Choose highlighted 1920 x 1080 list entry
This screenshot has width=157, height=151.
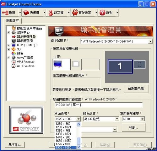point(66,148)
